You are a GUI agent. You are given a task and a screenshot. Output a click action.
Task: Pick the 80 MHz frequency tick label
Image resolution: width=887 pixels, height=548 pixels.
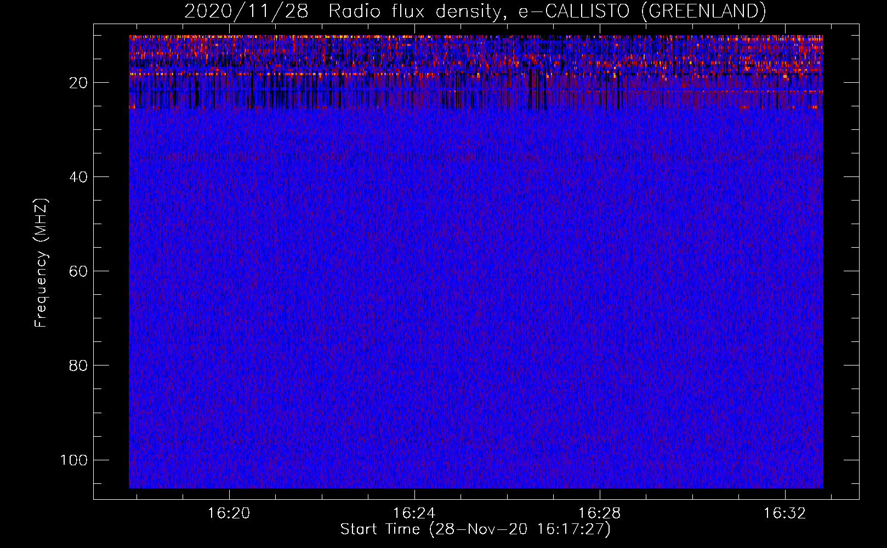point(78,366)
